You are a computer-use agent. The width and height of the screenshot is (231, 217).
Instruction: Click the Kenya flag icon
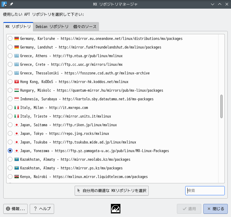pyautogui.click(x=17, y=177)
